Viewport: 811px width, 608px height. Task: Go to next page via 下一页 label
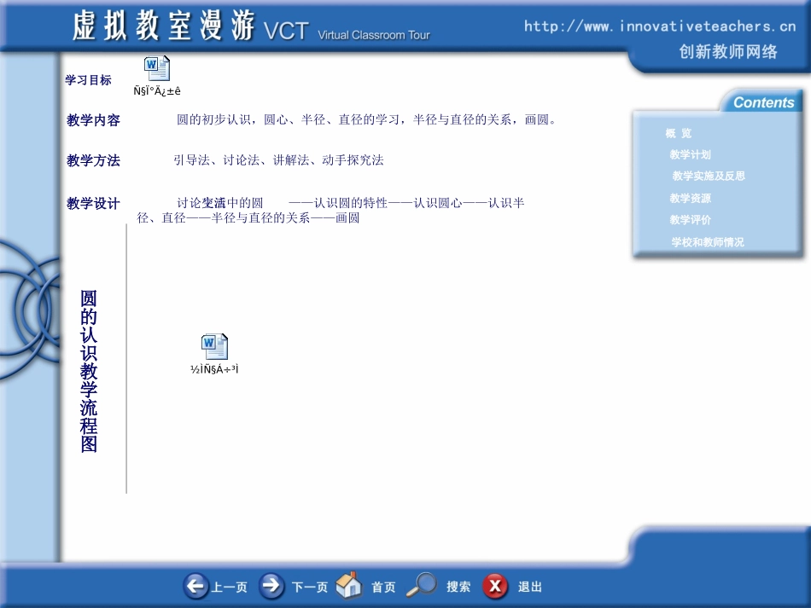[x=310, y=587]
